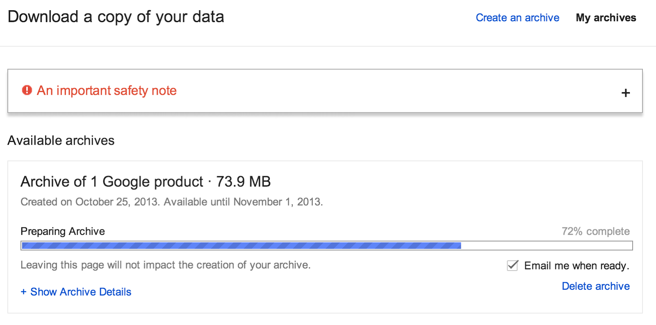This screenshot has height=325, width=656.
Task: Open the "Create an archive" link
Action: click(x=517, y=18)
